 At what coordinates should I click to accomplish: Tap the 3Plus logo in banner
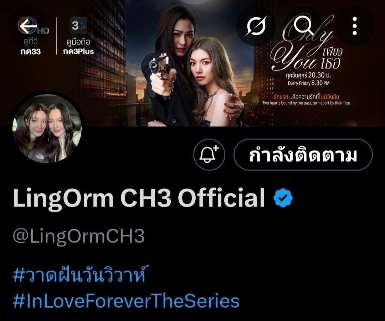[78, 25]
